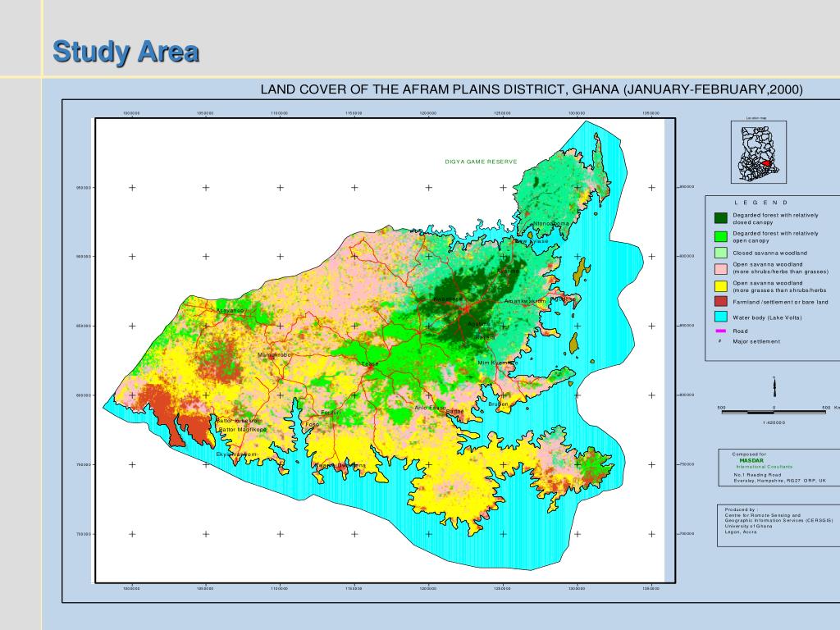This screenshot has height=630, width=840.
Task: Click the dark green closed canopy forest swatch
Action: point(720,218)
